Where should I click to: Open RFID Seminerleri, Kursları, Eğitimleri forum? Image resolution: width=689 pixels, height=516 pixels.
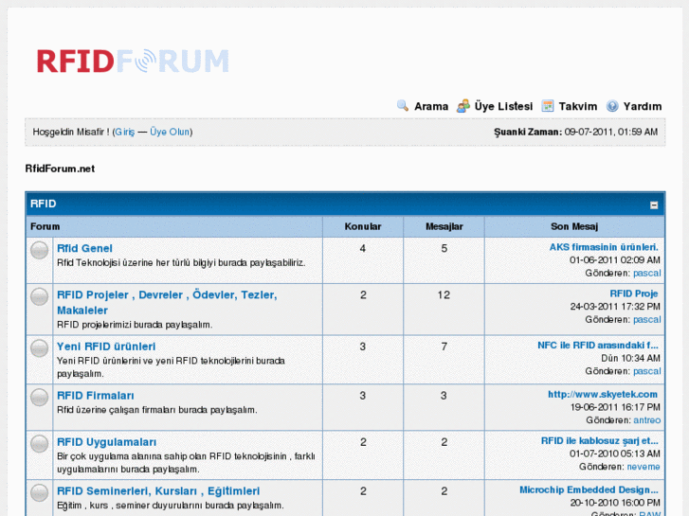tap(158, 491)
